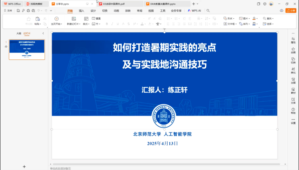Select slide 1 thumbnail in the panel
The width and height of the screenshot is (299, 170).
[x=27, y=49]
